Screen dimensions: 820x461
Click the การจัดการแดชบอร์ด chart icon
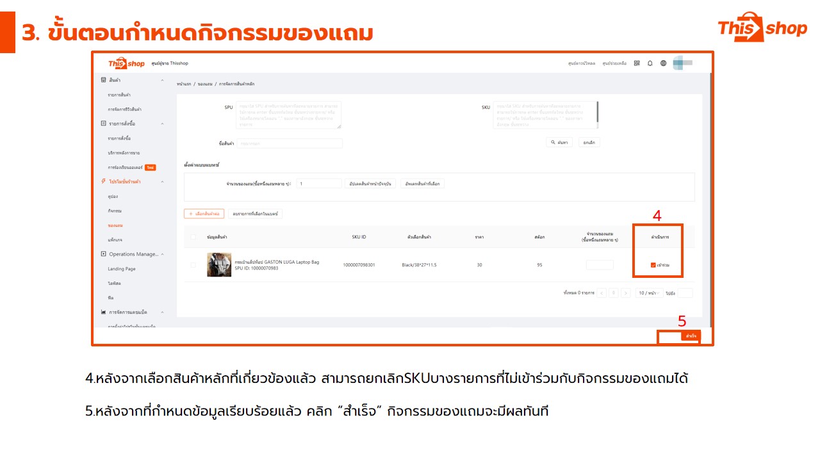pyautogui.click(x=104, y=312)
